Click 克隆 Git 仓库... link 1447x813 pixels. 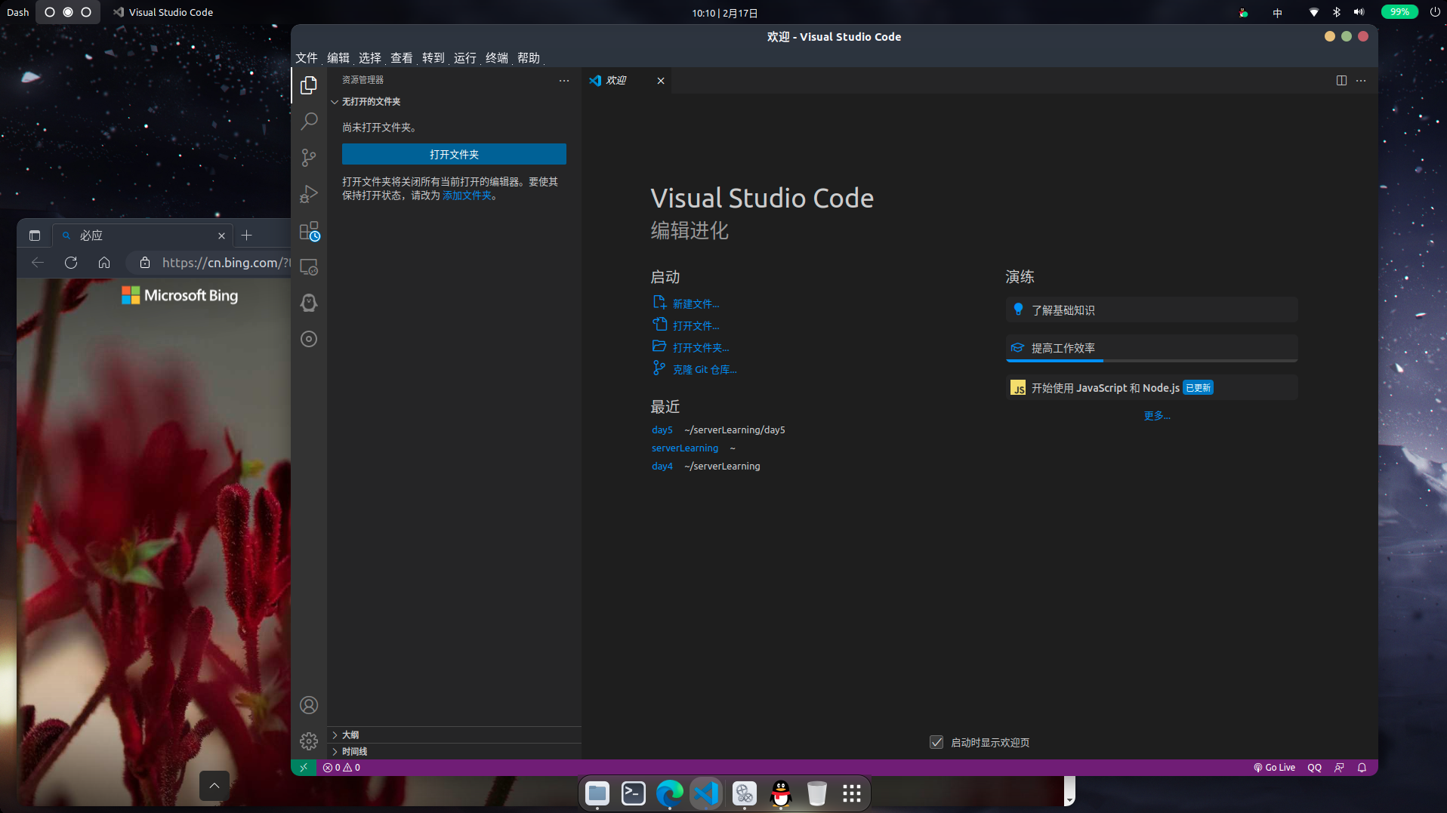pos(695,369)
